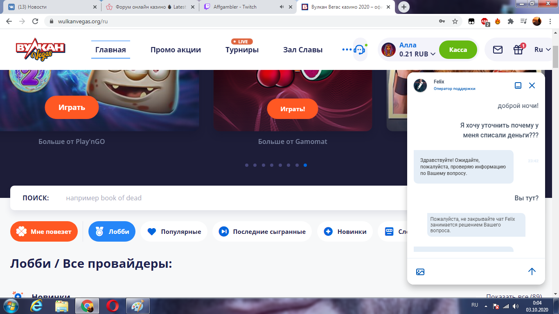Open the Chrome three-dot menu
The width and height of the screenshot is (559, 314).
[550, 21]
